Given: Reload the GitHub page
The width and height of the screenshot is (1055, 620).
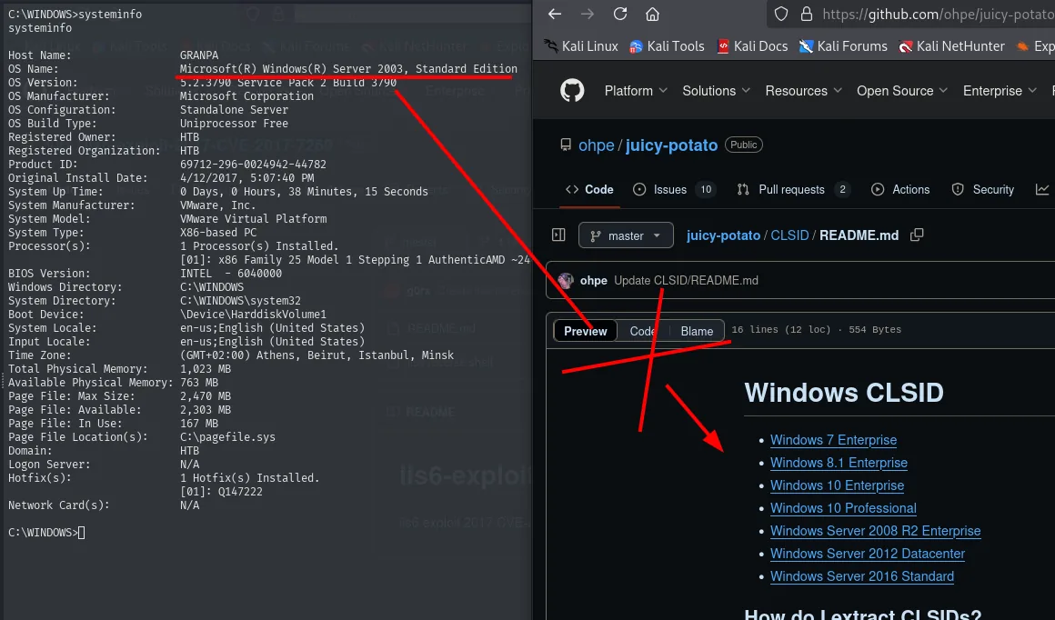Looking at the screenshot, I should 620,15.
